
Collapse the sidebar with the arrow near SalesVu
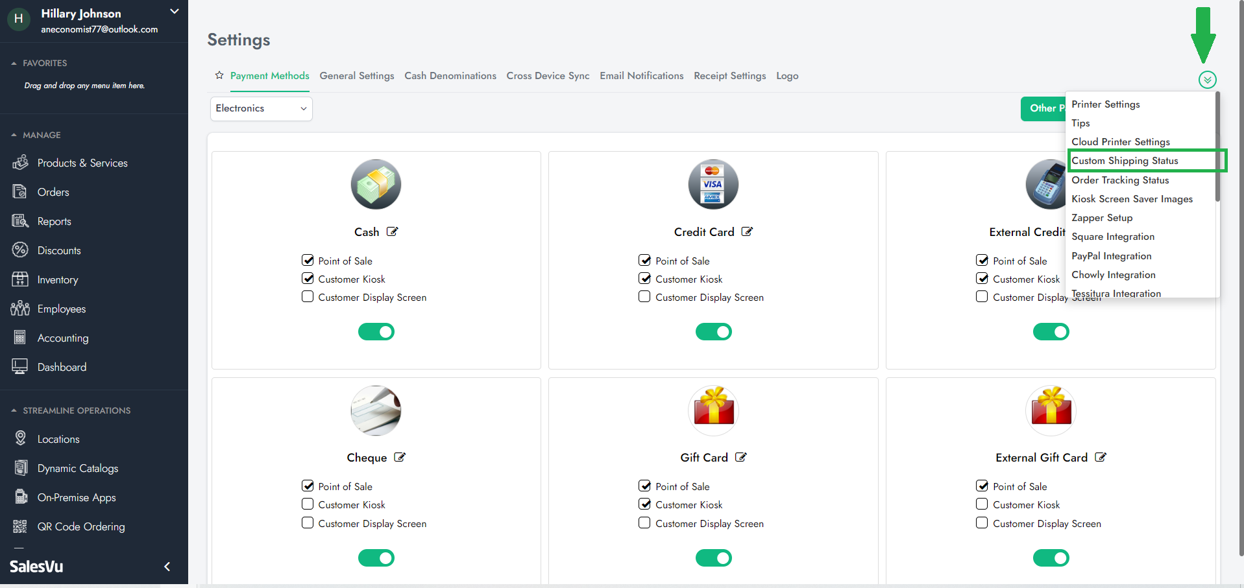[x=167, y=567]
